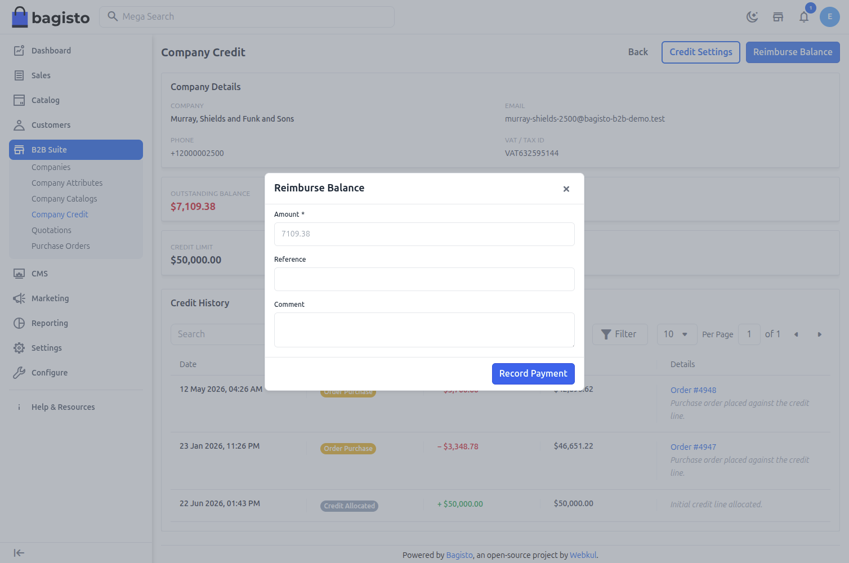Go to Company Catalogs submenu
Image resolution: width=849 pixels, height=563 pixels.
(x=64, y=199)
